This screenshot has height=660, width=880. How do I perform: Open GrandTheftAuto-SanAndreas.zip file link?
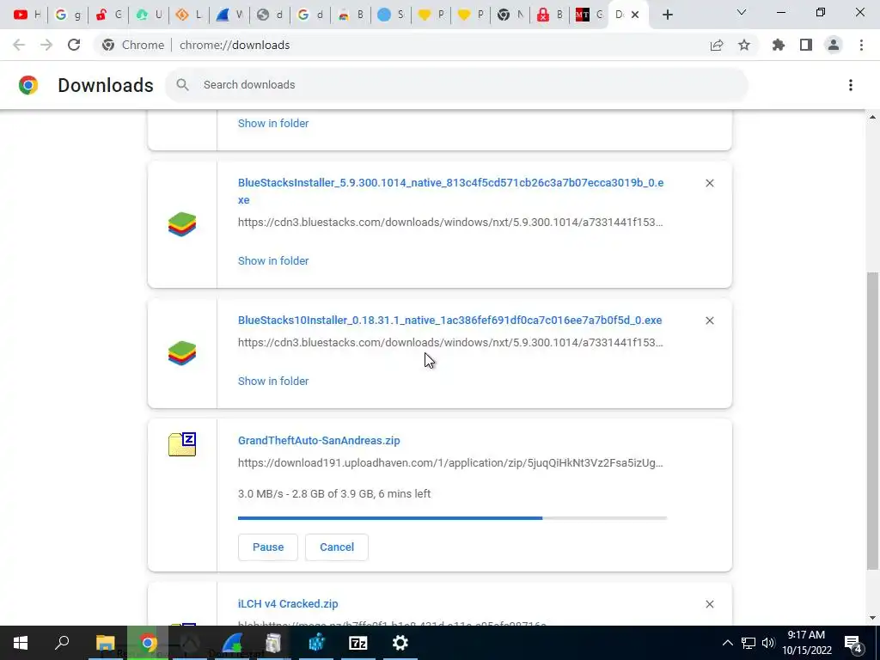pos(319,441)
